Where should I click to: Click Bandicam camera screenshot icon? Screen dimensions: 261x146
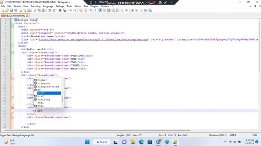pyautogui.click(x=160, y=2)
